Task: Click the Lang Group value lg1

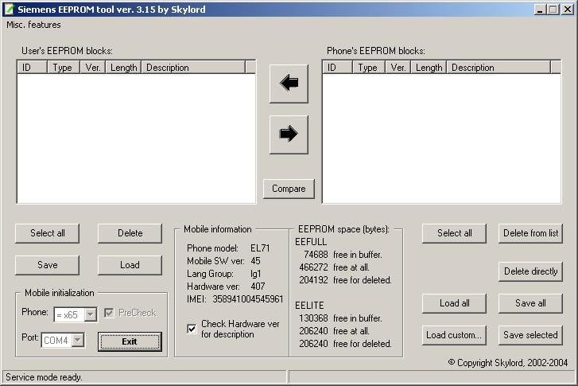Action: point(255,274)
